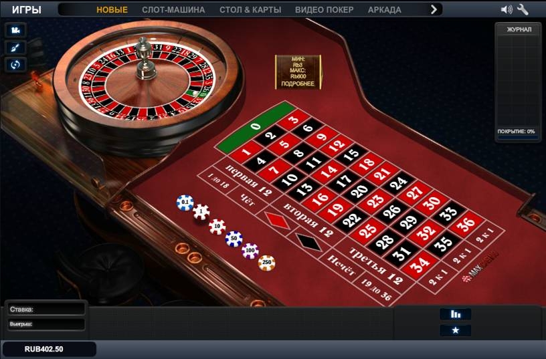Click the camera view icon
546x359 pixels.
coord(15,30)
